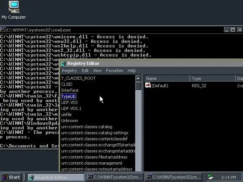Select the Y_CLASSES_ROOT tree key
Screen dimensions: 243x182
pyautogui.click(x=78, y=78)
